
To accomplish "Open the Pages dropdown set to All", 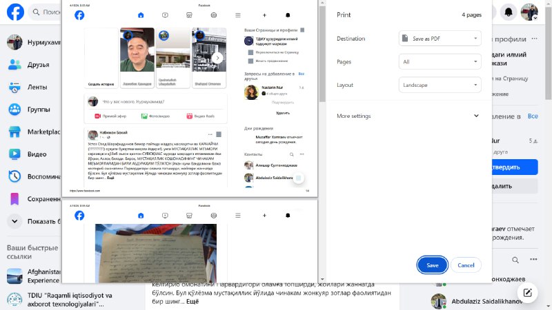I will pyautogui.click(x=440, y=61).
